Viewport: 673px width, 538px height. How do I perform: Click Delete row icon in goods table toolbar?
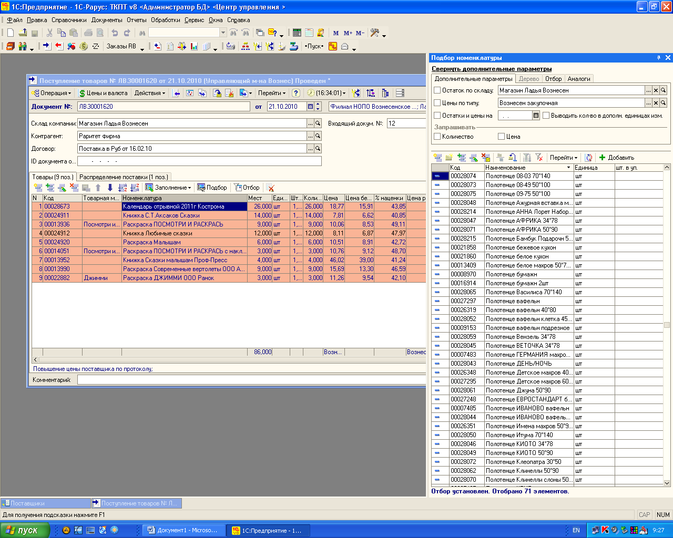(74, 188)
